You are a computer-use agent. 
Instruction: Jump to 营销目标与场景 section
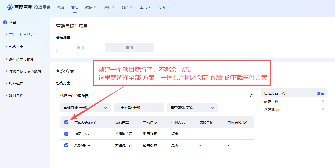(21, 35)
